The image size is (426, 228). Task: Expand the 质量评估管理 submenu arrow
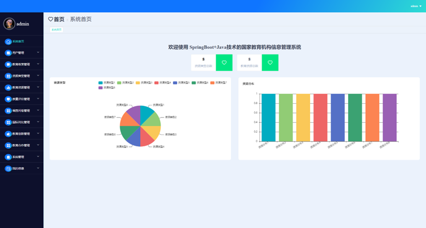pyautogui.click(x=38, y=99)
